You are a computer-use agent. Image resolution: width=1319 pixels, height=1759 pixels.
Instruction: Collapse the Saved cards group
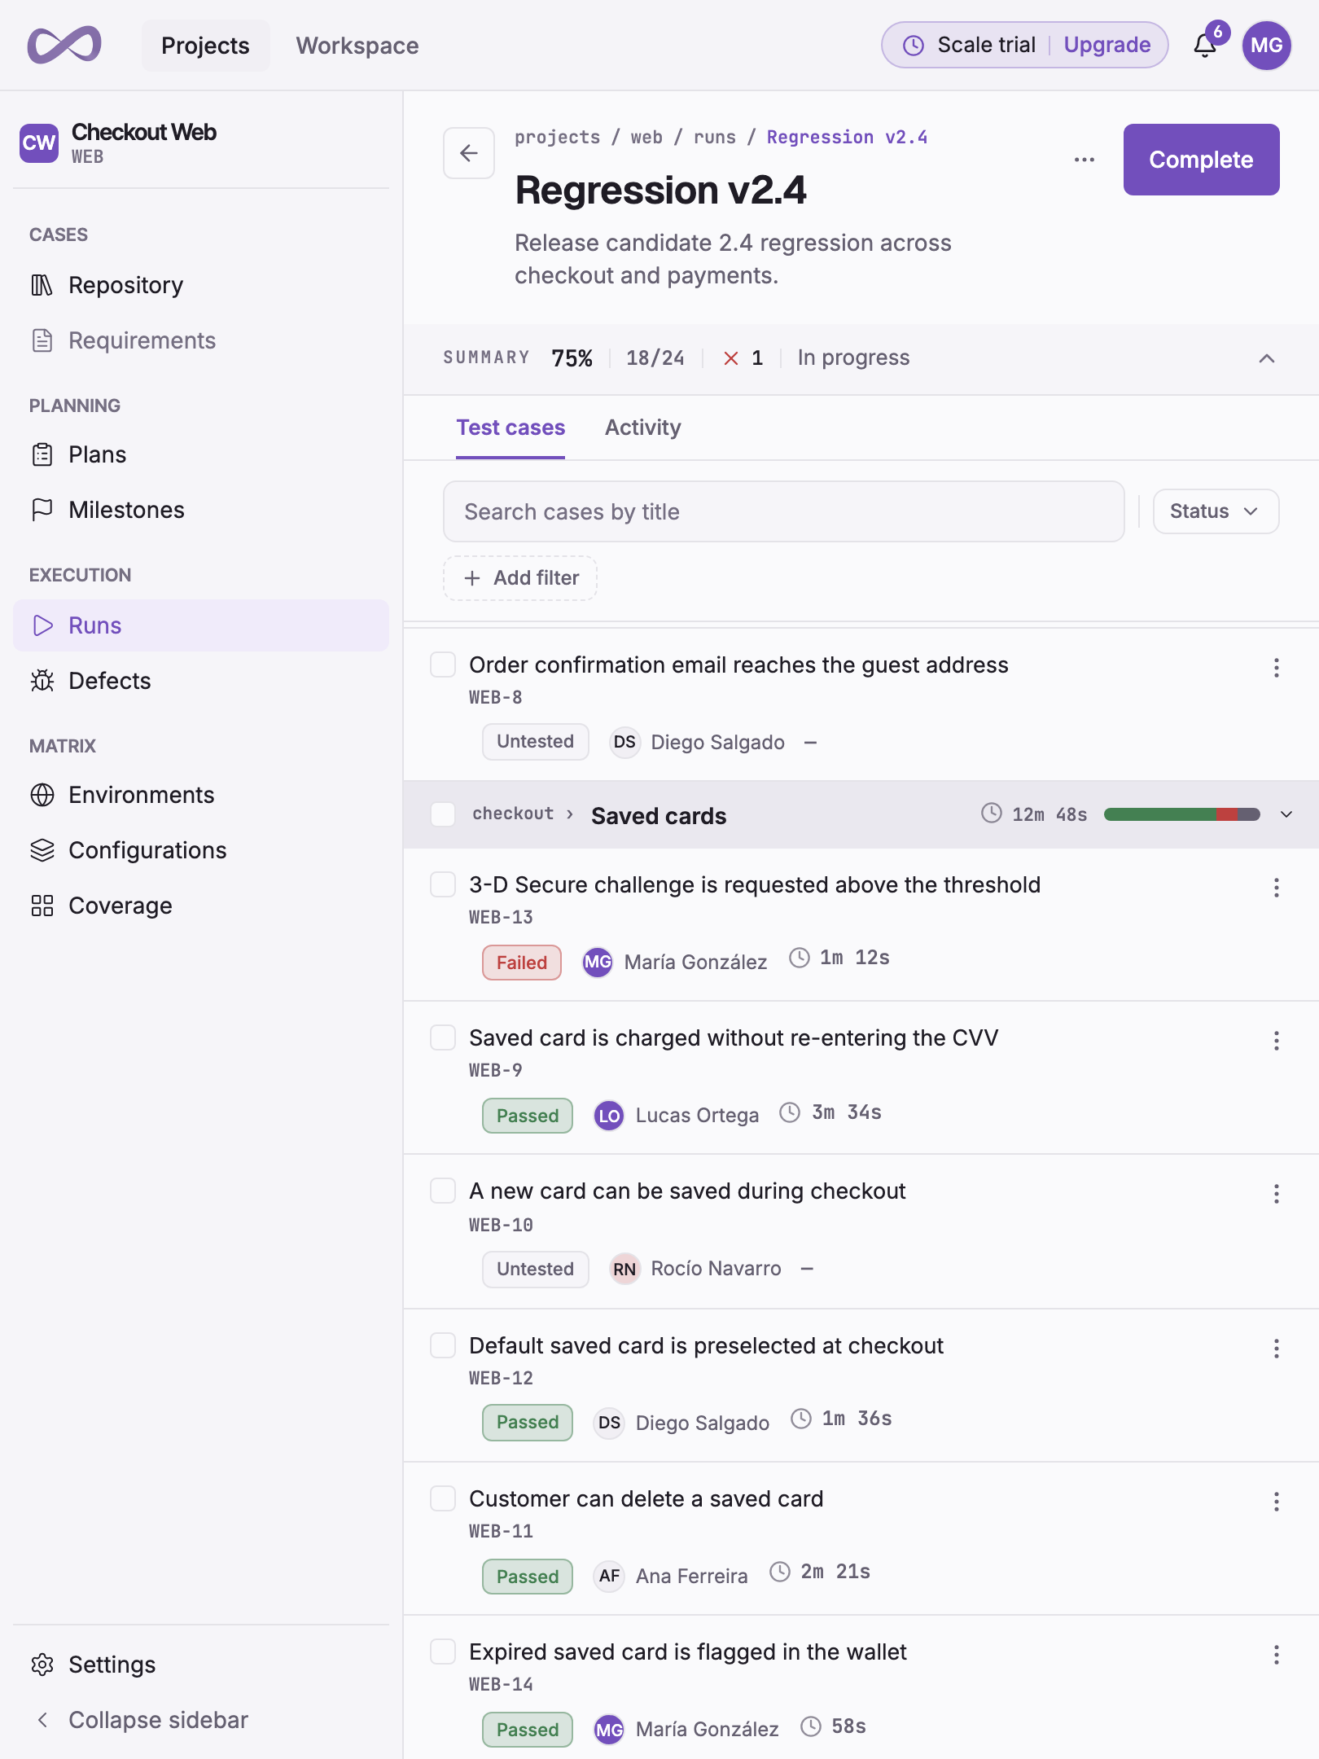(x=1286, y=814)
